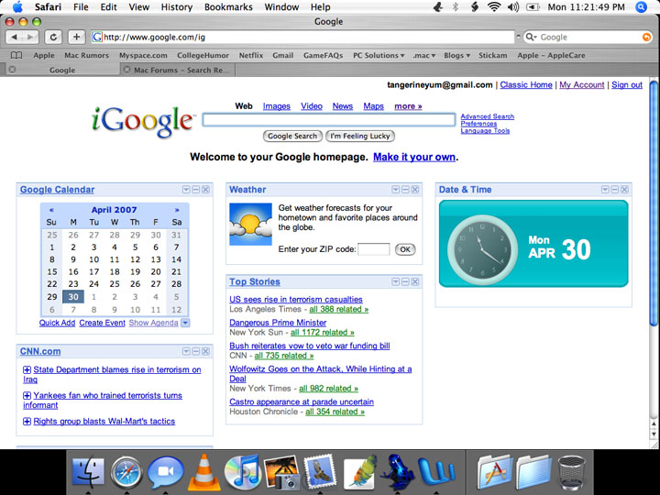Open Applications folder in the Dock
This screenshot has height=495, width=660.
pos(494,471)
